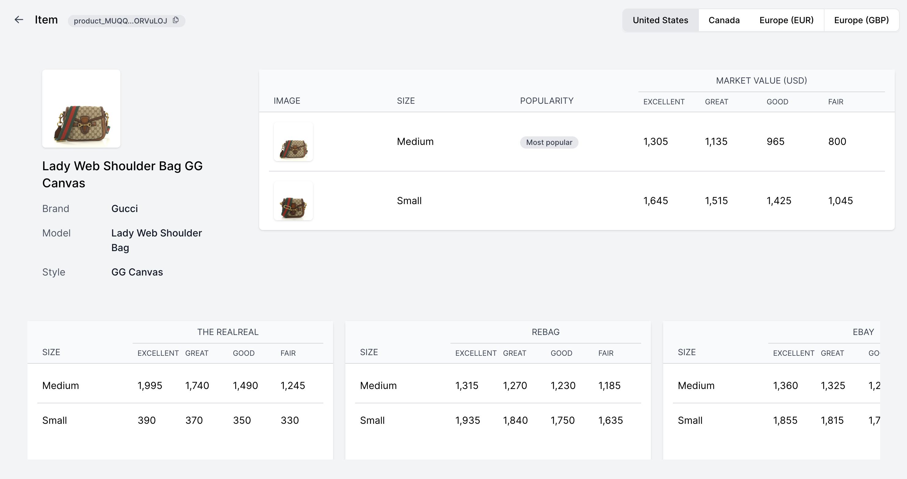Click the GG Canvas style value

[x=137, y=272]
